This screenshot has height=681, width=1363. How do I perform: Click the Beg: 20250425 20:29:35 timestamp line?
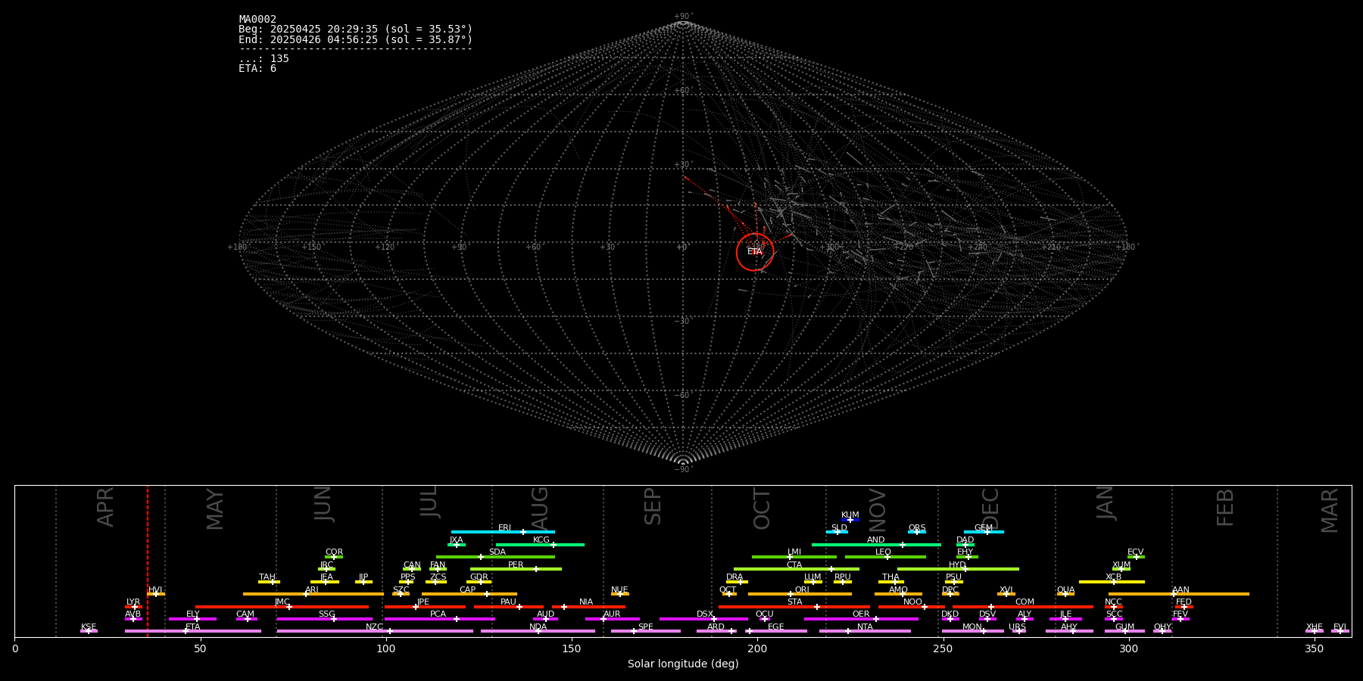355,30
